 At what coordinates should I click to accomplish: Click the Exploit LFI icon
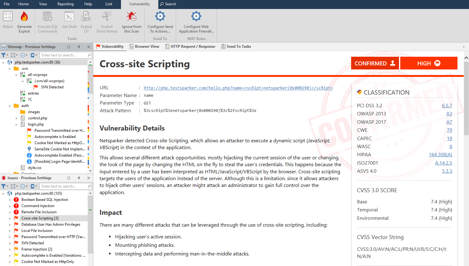[x=86, y=16]
